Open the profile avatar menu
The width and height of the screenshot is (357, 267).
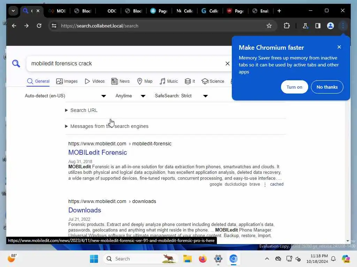[331, 26]
